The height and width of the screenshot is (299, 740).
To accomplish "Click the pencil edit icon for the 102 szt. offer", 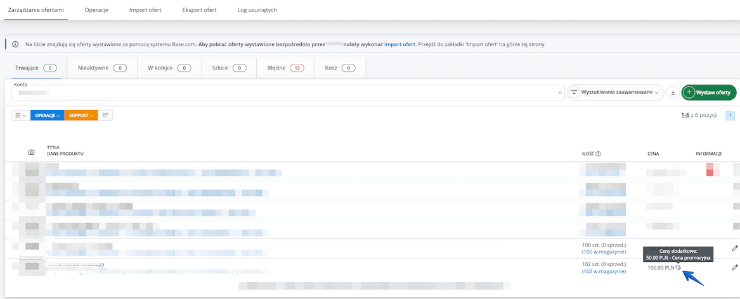I will (x=734, y=267).
